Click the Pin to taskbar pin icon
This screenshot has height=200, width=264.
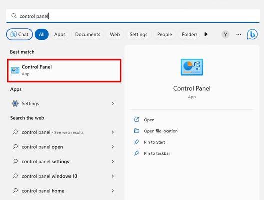[137, 153]
